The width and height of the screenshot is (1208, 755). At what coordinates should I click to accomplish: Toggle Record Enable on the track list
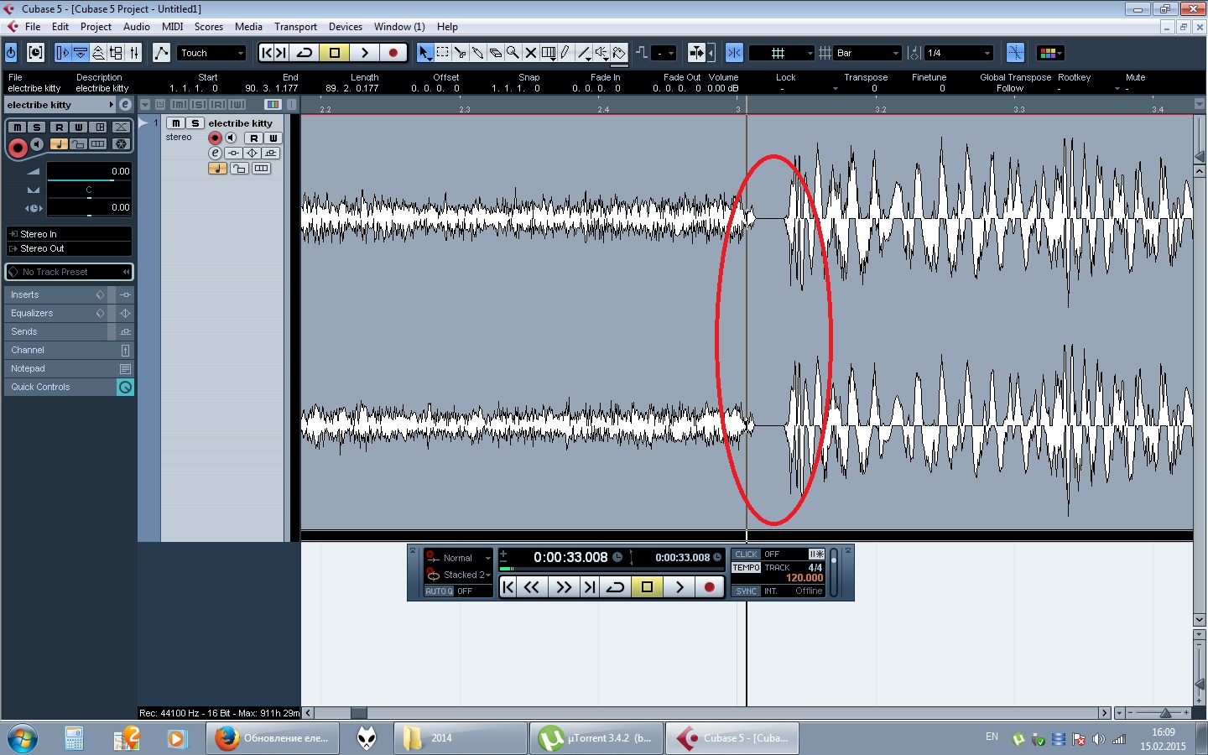click(215, 138)
